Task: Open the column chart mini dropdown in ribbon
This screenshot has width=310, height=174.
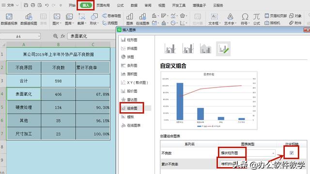Action: tap(155, 15)
